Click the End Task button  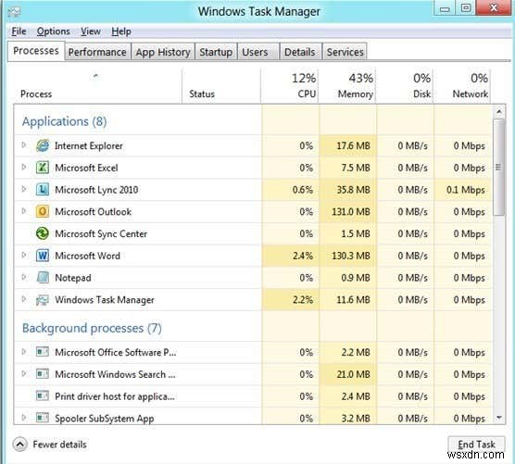pyautogui.click(x=476, y=445)
